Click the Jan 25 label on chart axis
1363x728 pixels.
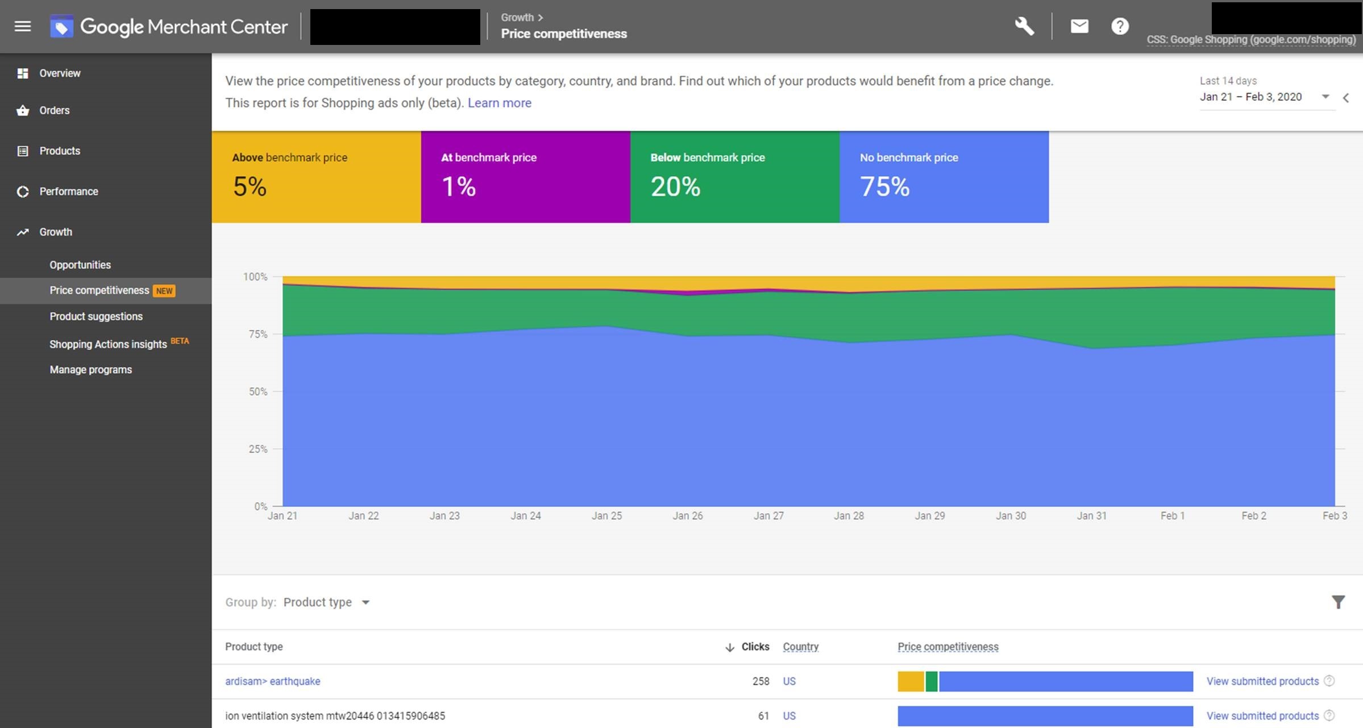(x=606, y=516)
